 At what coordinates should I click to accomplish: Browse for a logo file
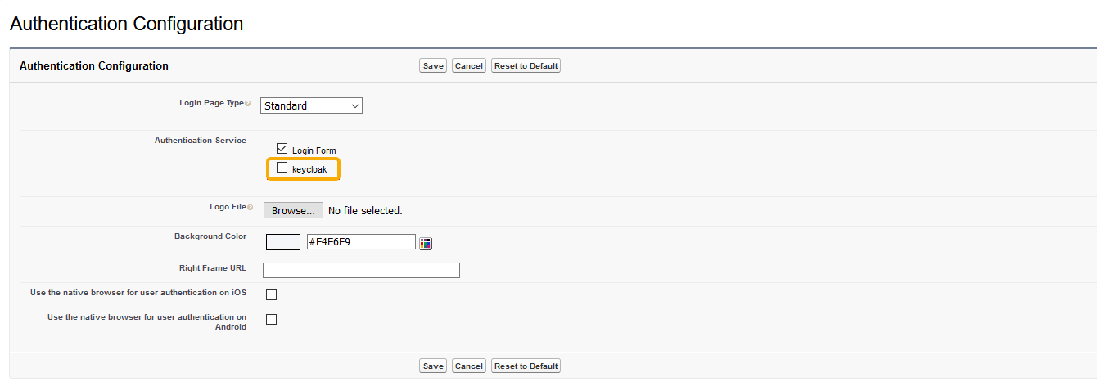click(x=293, y=210)
